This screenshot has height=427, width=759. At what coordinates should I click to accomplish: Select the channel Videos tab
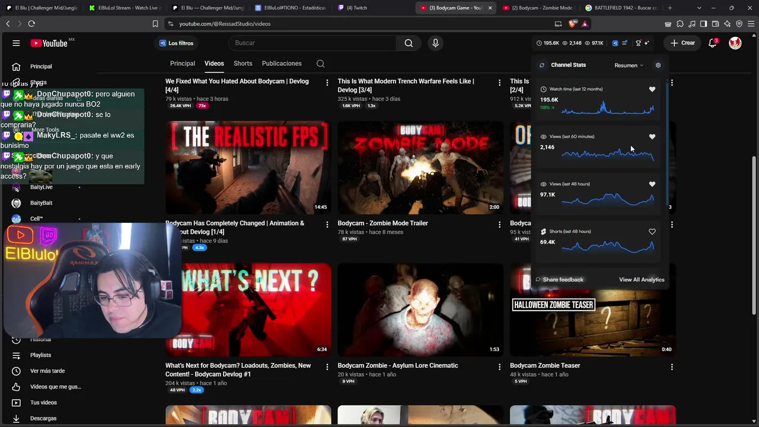(214, 63)
